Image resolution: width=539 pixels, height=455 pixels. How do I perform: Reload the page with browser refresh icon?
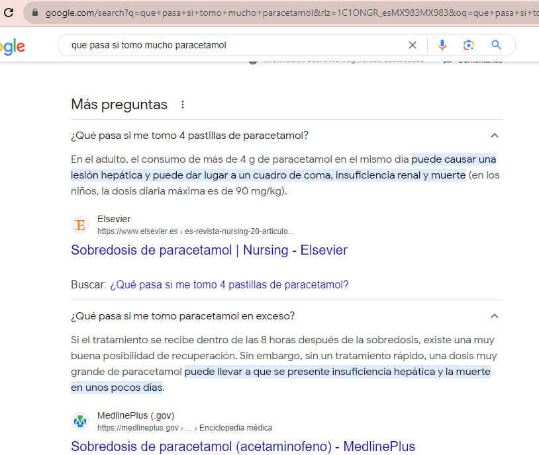tap(9, 13)
